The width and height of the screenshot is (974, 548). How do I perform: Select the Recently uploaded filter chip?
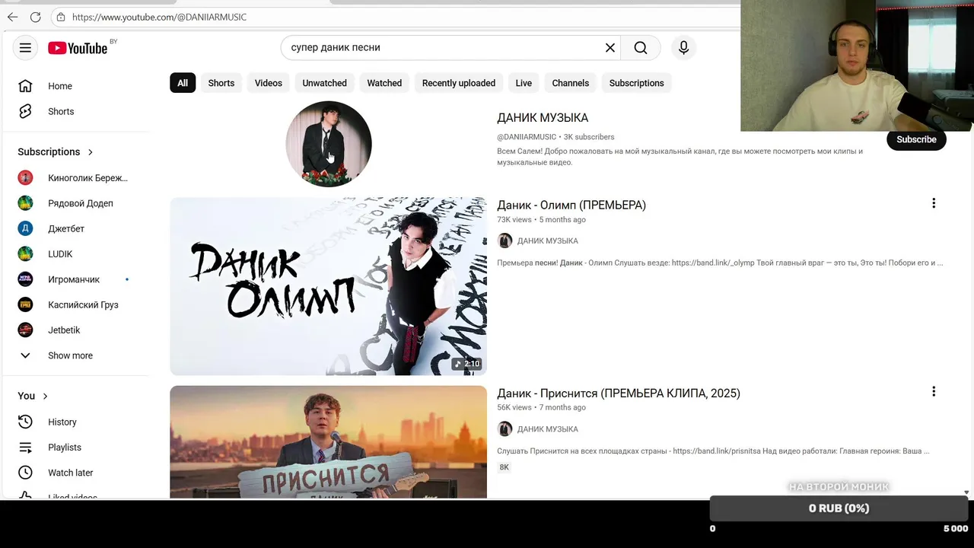(459, 83)
